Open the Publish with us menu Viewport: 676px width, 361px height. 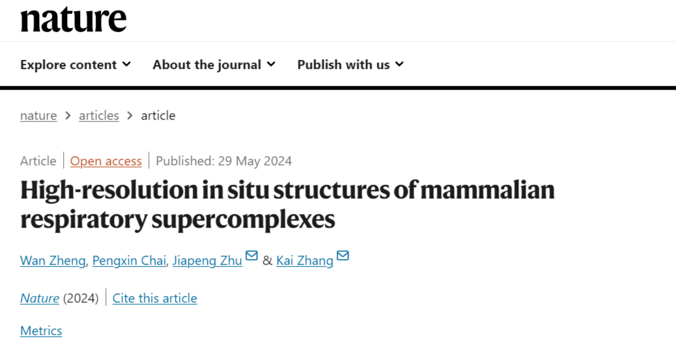350,64
